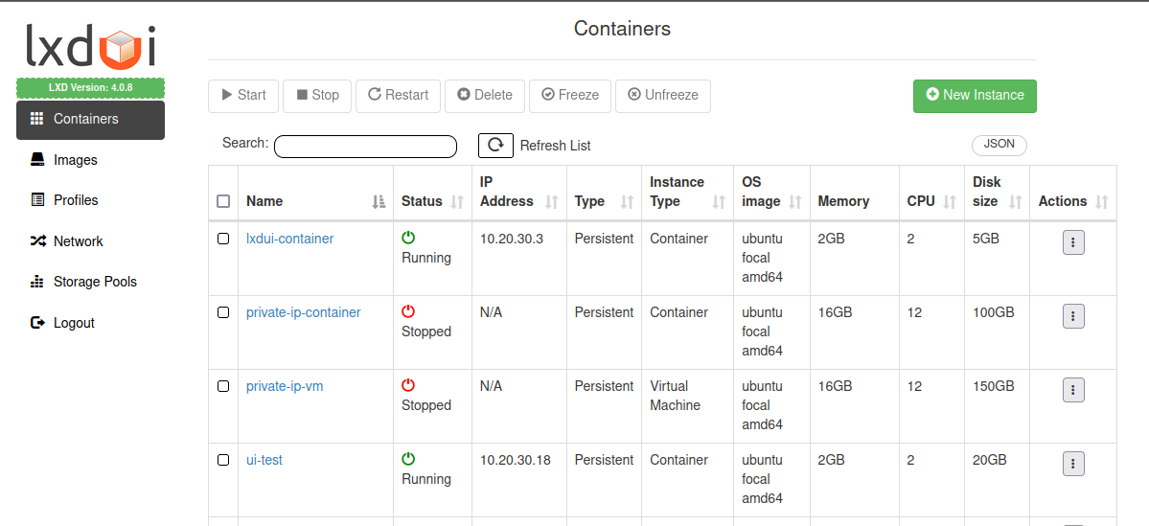The width and height of the screenshot is (1149, 526).
Task: Tick the select-all checkbox in header
Action: pyautogui.click(x=223, y=201)
